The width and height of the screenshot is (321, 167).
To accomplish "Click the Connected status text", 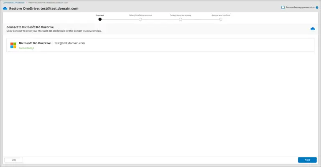I will pyautogui.click(x=25, y=48).
